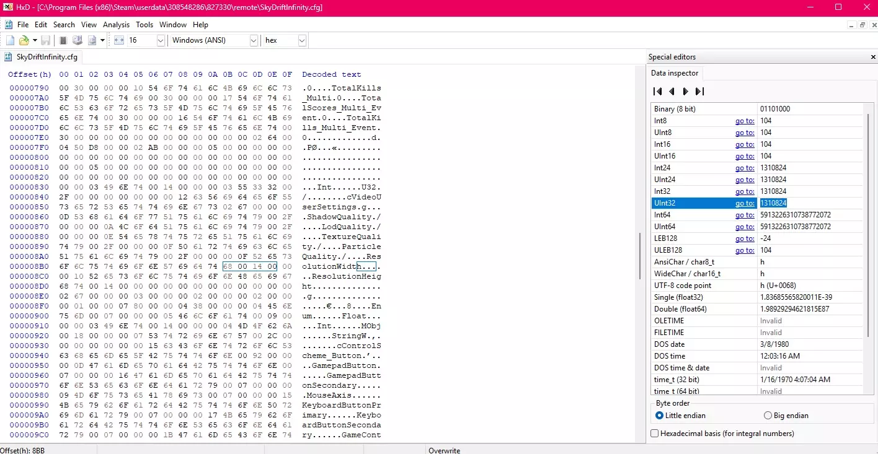Click the Open disk image toolbar icon
878x454 pixels.
pos(92,40)
